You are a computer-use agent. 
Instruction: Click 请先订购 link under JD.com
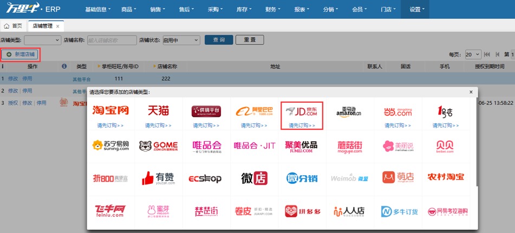(302, 125)
